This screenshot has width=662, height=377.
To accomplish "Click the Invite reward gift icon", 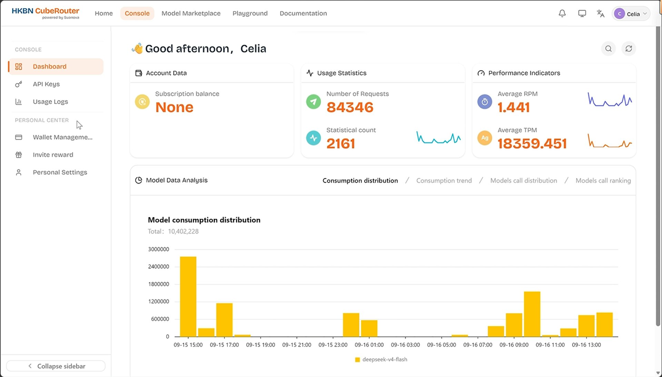I will tap(19, 155).
